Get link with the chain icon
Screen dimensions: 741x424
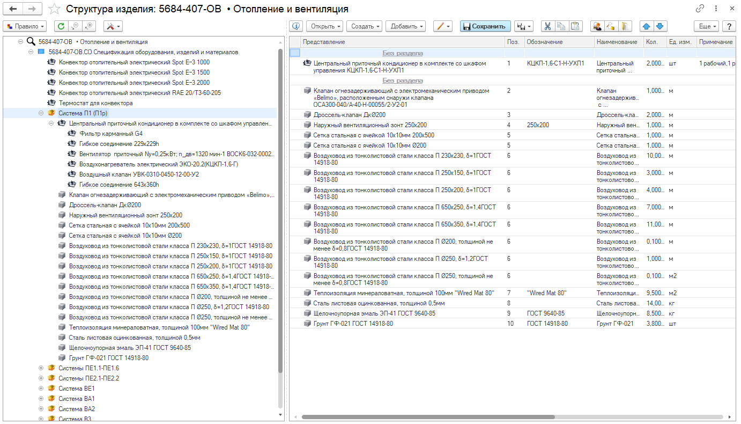coord(700,9)
